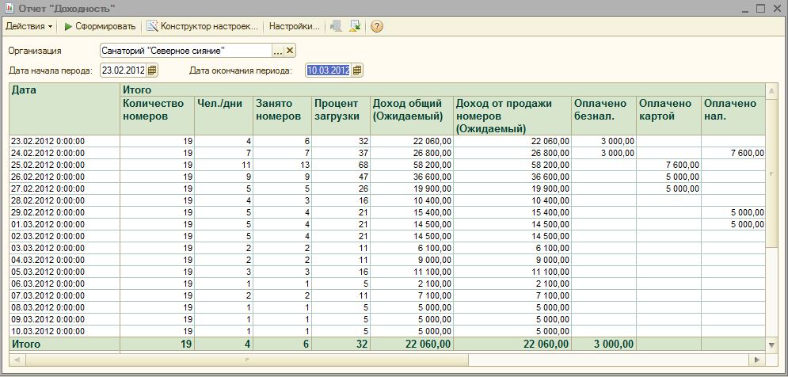The height and width of the screenshot is (377, 788).
Task: Click Доход от продажи номеров header
Action: click(512, 115)
